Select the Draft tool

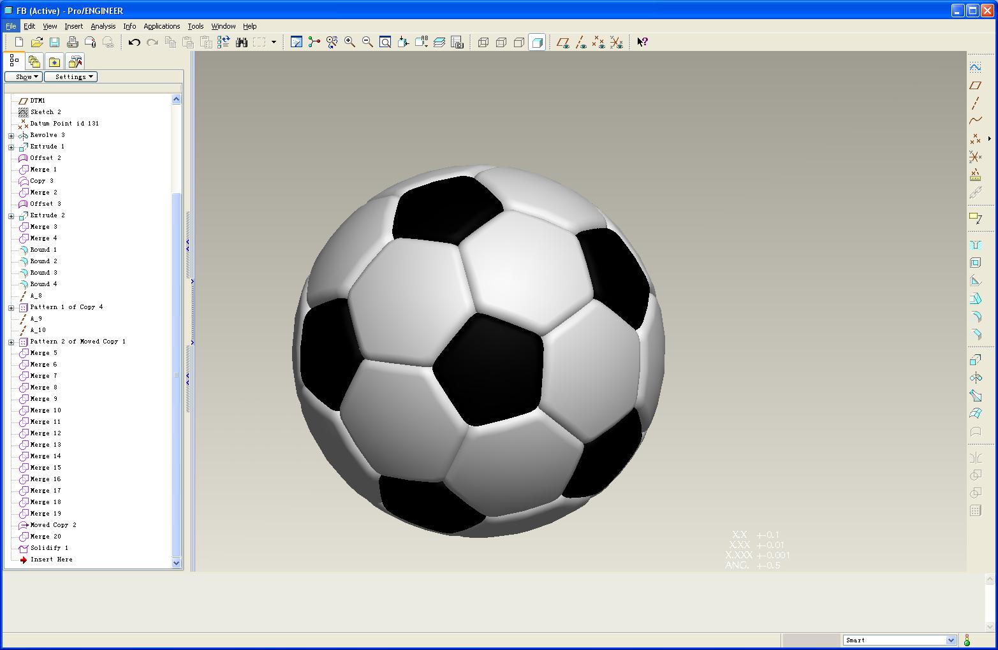tap(975, 299)
